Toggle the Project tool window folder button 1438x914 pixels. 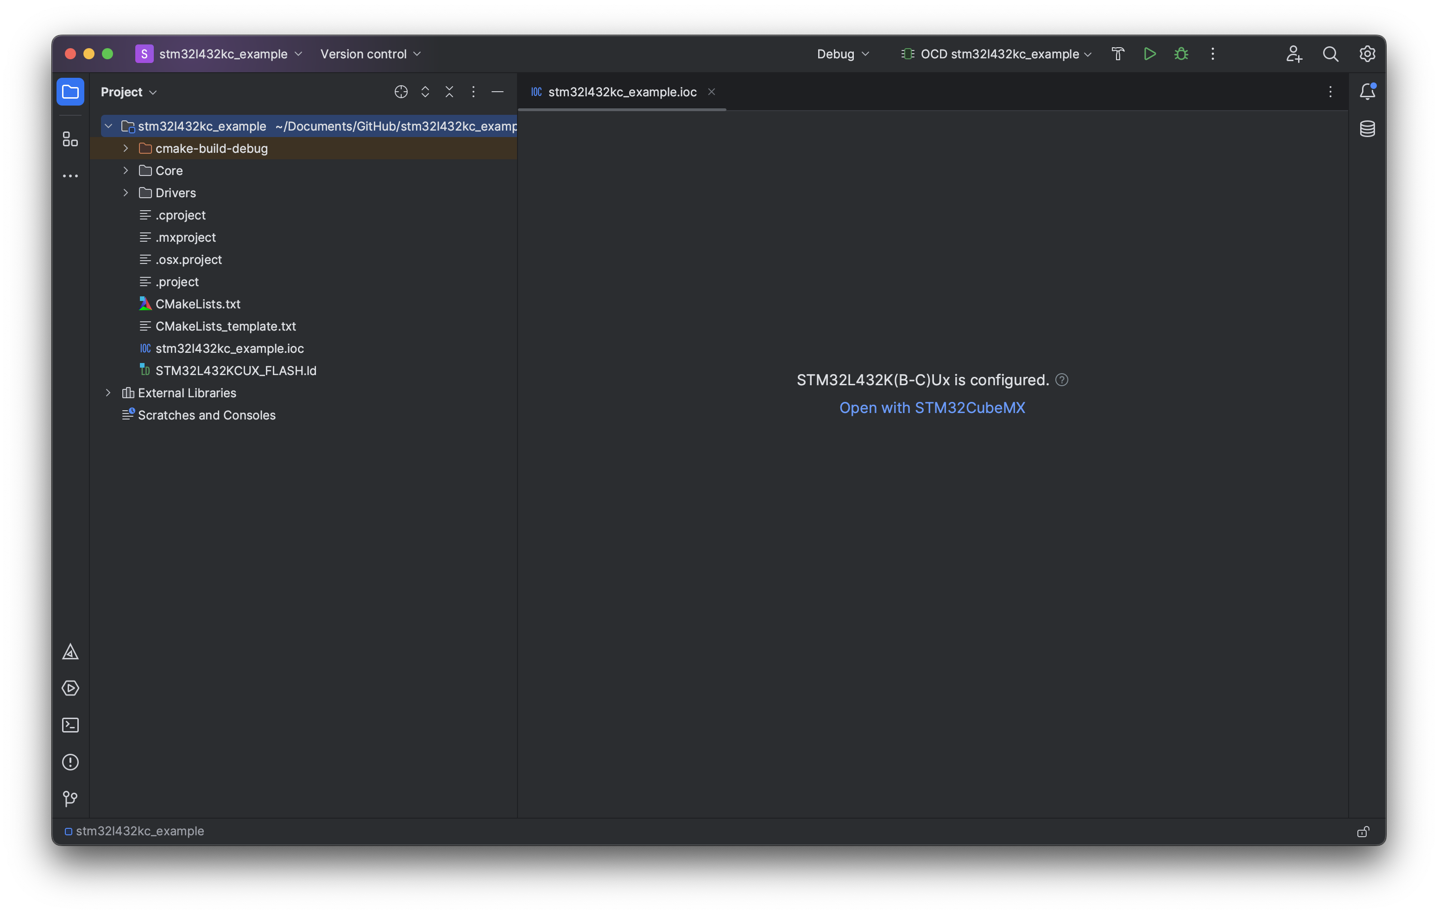pos(70,92)
